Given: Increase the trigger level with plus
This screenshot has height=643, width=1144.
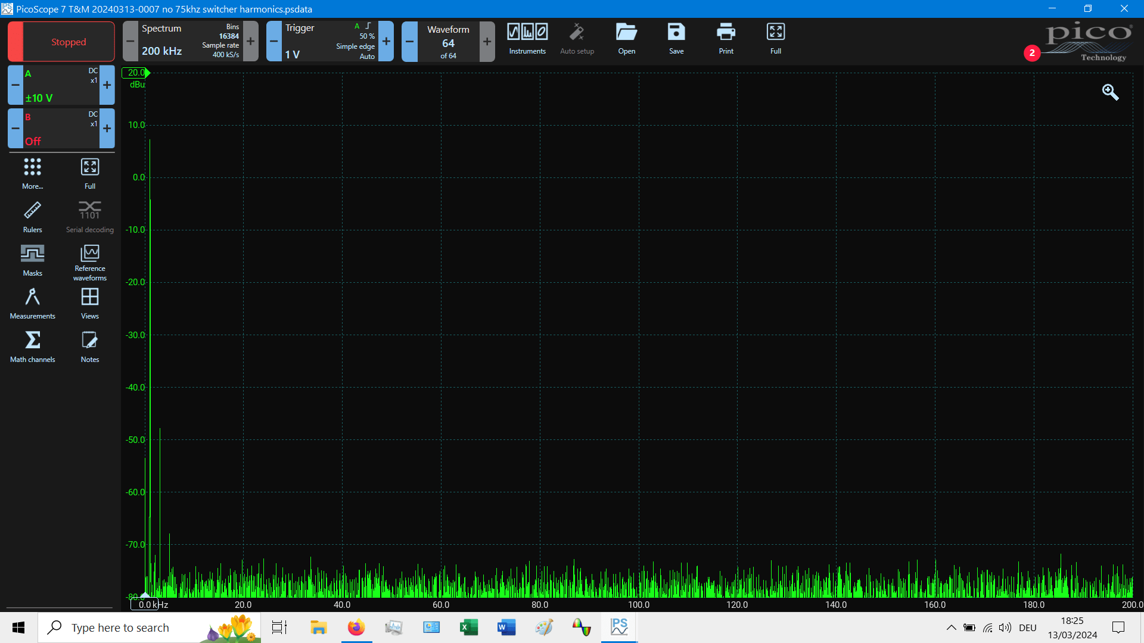Looking at the screenshot, I should [x=386, y=41].
